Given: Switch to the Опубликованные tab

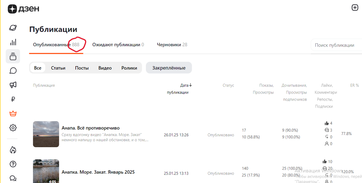Looking at the screenshot, I should (x=56, y=45).
